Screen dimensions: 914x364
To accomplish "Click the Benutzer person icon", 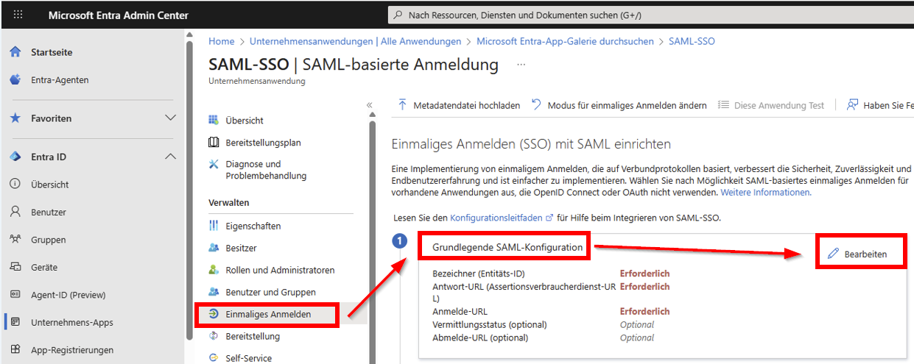I will 15,212.
